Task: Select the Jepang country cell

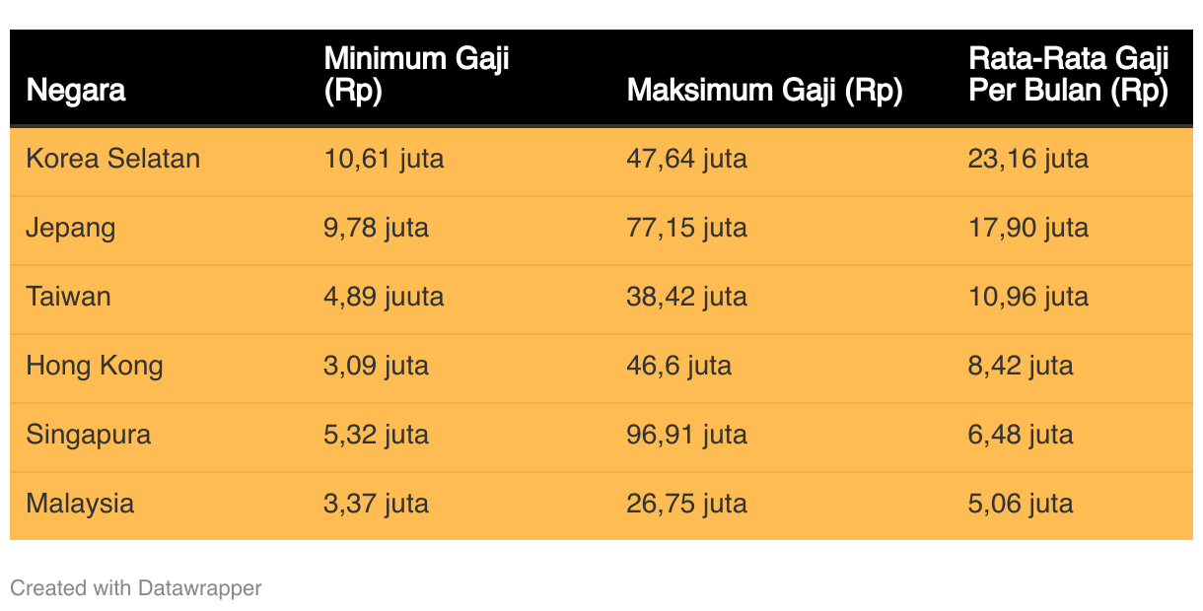Action: pos(71,228)
